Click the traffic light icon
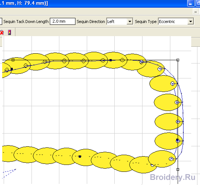200x185 pixels. tap(10, 32)
